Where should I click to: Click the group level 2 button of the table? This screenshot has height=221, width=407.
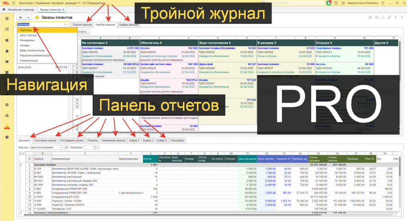point(23,154)
